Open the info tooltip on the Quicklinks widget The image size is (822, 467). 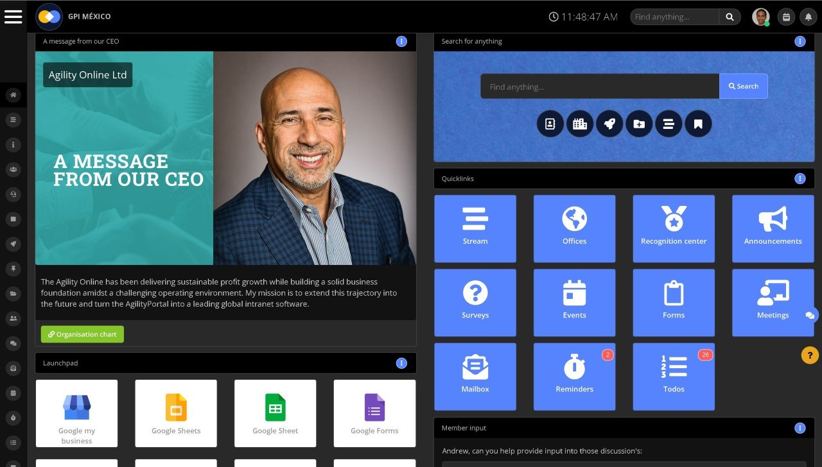pyautogui.click(x=800, y=178)
